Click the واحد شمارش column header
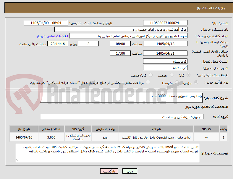Viewport: 233px width, 179px height. point(105,129)
